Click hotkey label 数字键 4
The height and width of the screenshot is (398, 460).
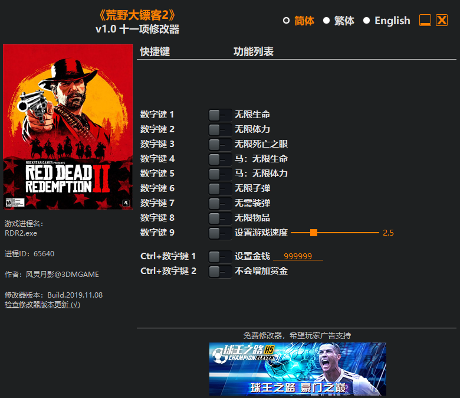157,159
